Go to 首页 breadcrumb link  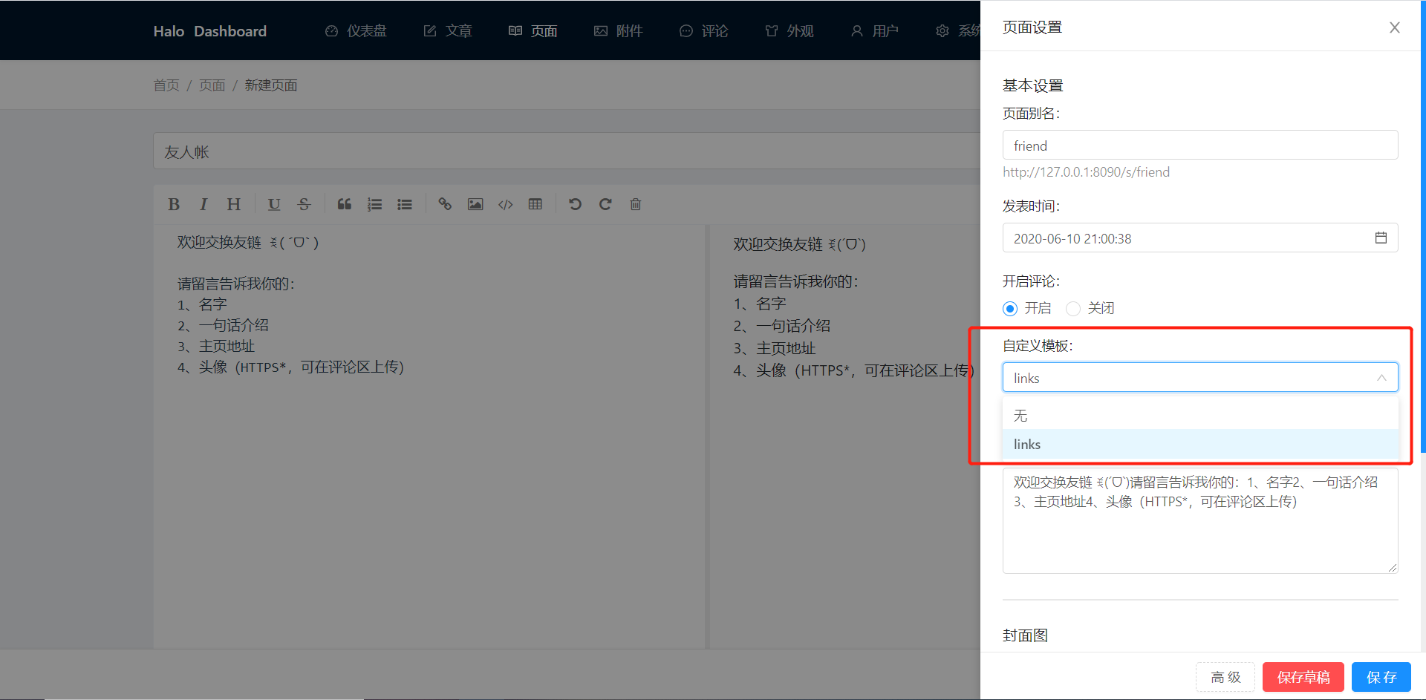click(x=166, y=85)
